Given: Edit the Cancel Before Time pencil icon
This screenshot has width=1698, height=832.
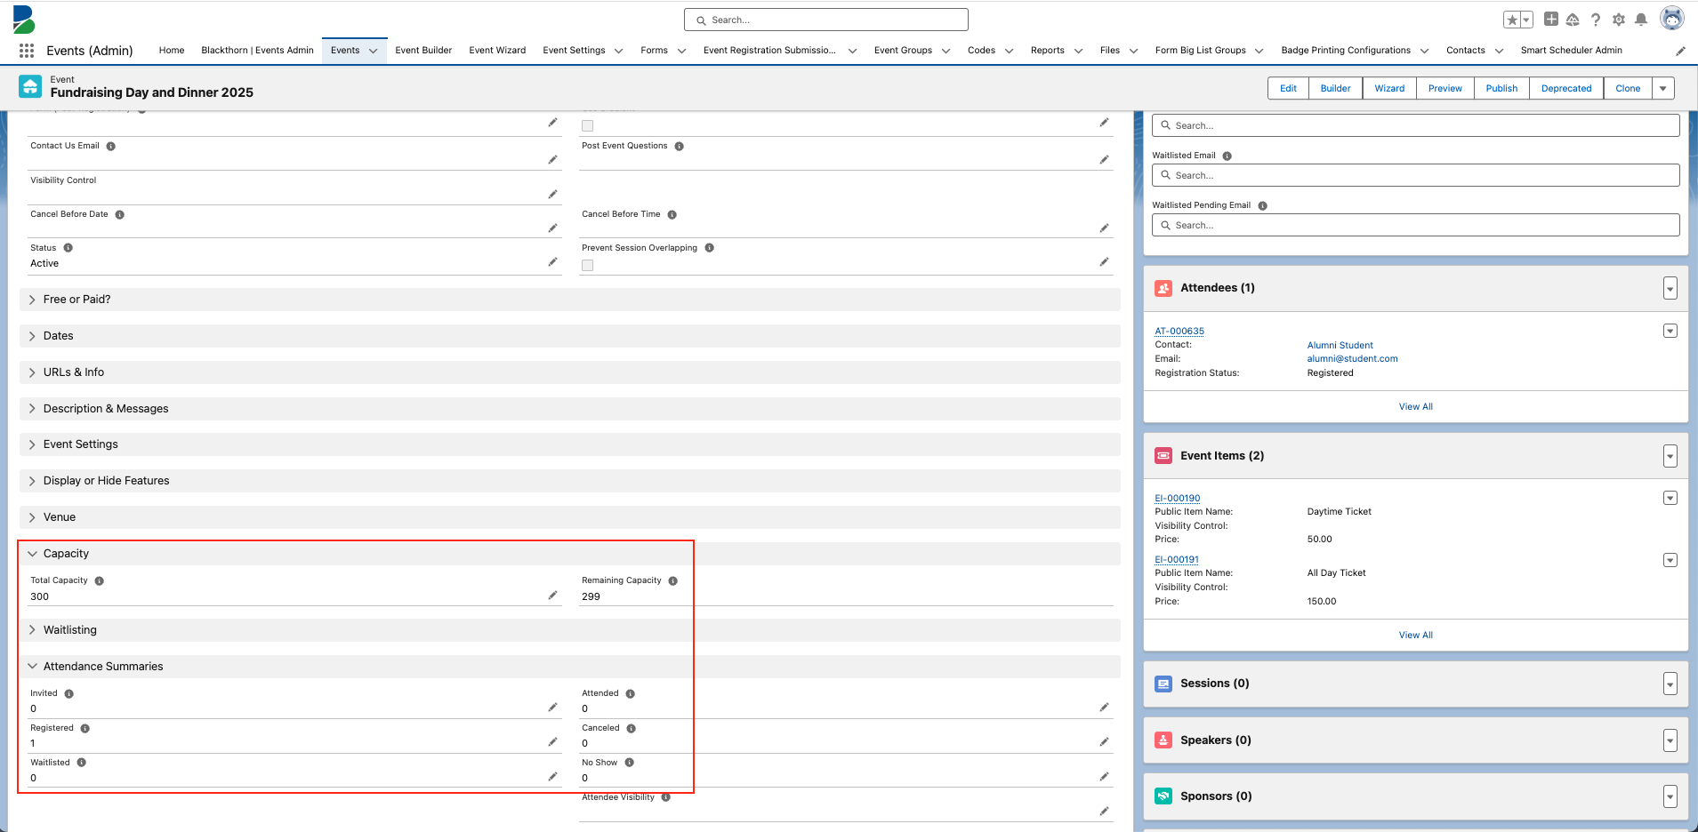Looking at the screenshot, I should point(1104,228).
